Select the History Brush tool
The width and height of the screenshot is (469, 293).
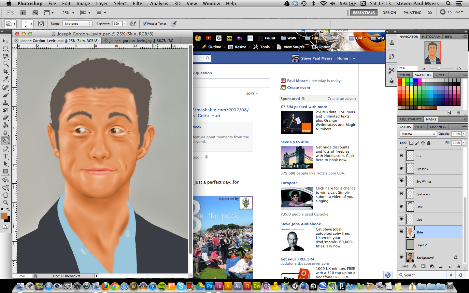click(x=6, y=110)
